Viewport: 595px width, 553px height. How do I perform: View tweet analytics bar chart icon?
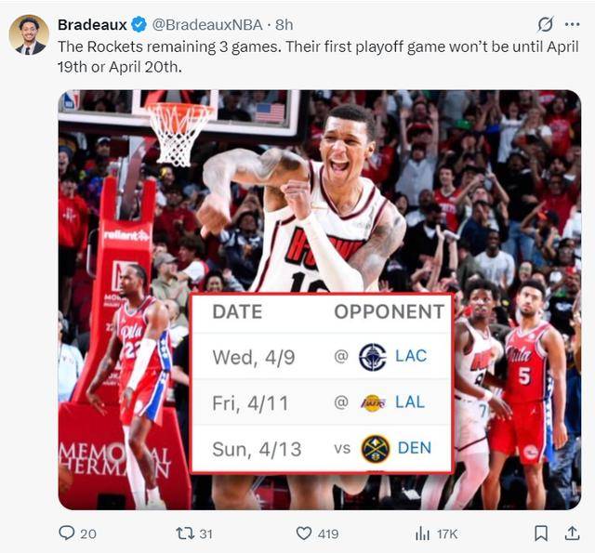[422, 533]
